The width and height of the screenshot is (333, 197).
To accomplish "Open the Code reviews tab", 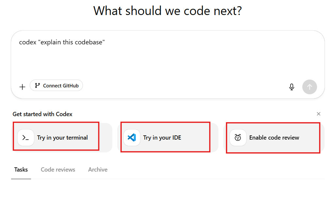I will (58, 170).
